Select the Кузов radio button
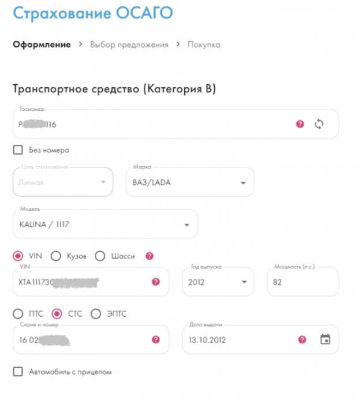This screenshot has height=400, width=358. pyautogui.click(x=55, y=256)
